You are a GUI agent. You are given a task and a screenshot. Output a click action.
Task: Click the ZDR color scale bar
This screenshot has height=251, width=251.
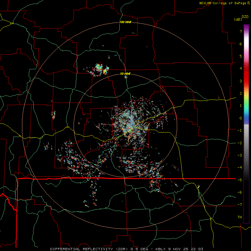point(246,124)
